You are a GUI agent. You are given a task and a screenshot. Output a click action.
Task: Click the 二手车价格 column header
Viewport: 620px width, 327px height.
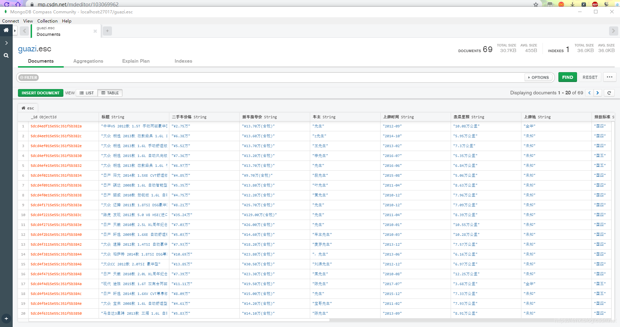204,117
